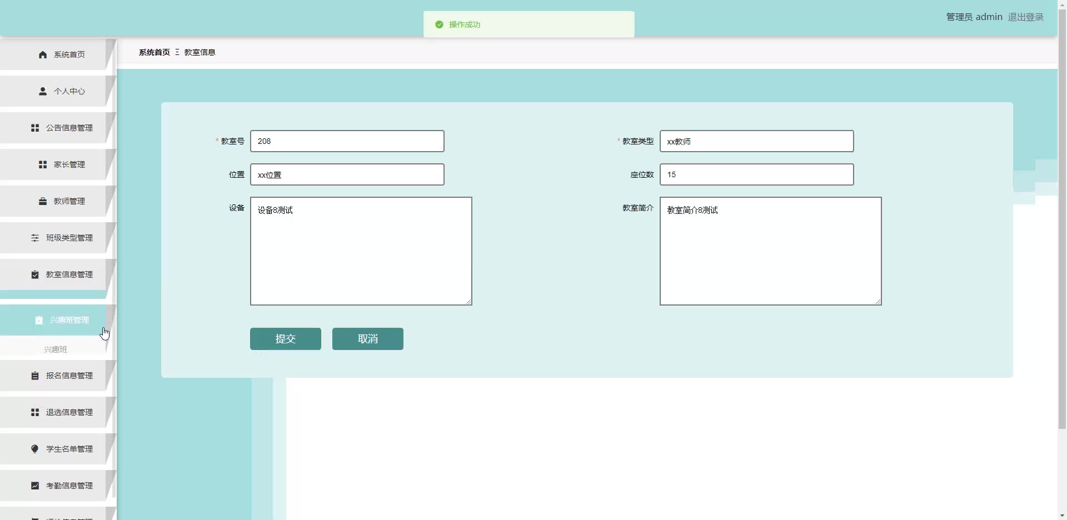This screenshot has height=520, width=1067.
Task: Click the home icon beside 系统首页
Action: pos(43,54)
